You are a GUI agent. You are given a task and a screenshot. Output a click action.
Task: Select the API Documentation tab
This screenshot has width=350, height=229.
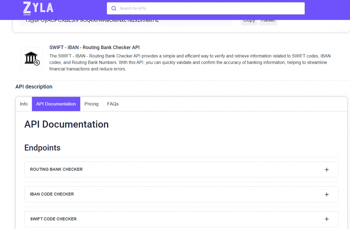56,104
